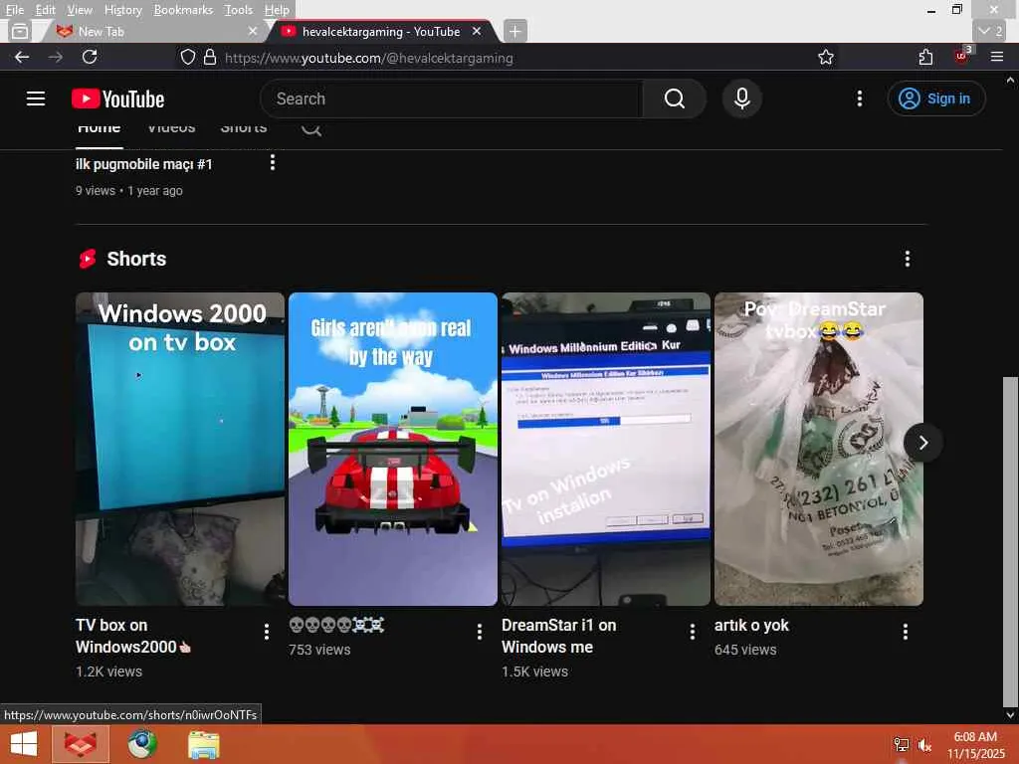This screenshot has height=764, width=1019.
Task: Open taskbar clock showing 6:08 AM
Action: pos(975,745)
